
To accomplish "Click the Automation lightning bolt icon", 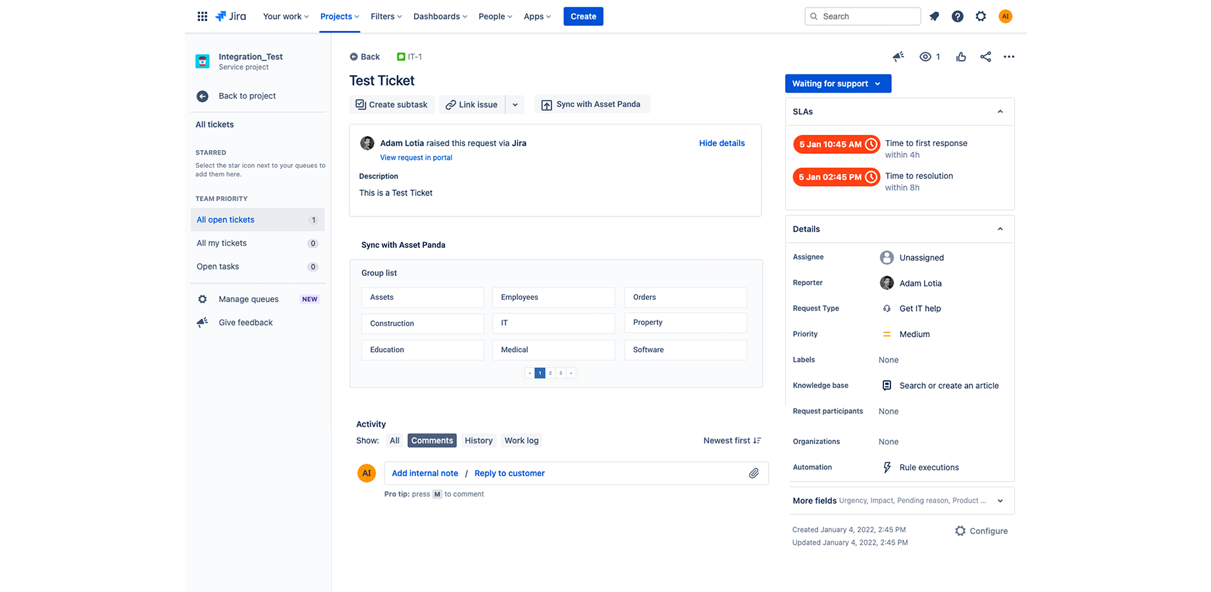I will [x=887, y=467].
